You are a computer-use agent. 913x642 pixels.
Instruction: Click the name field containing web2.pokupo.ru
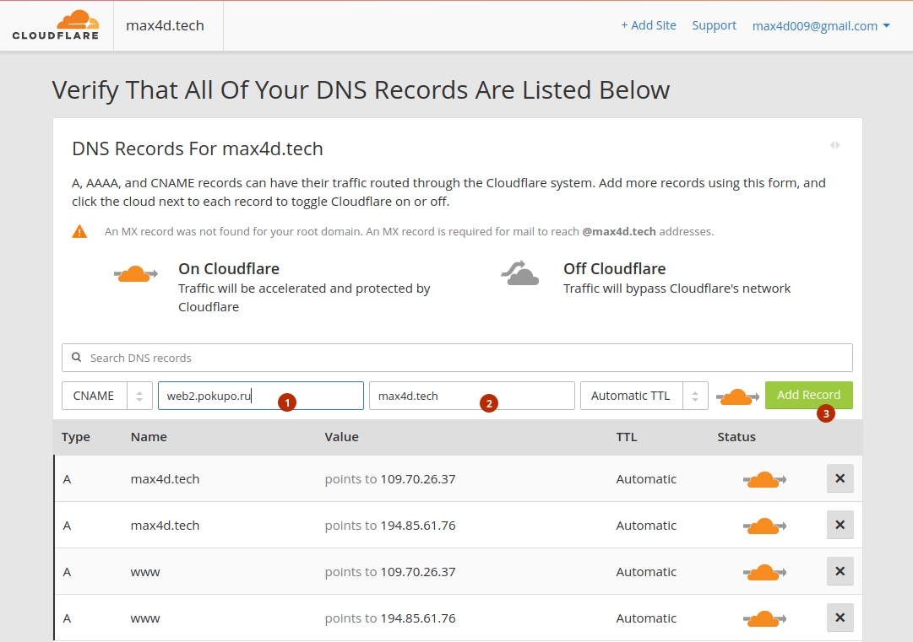point(261,396)
